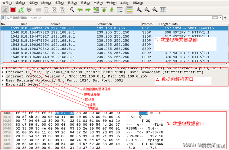Open the 无线(W) menu
This screenshot has width=229, height=150.
pos(111,3)
